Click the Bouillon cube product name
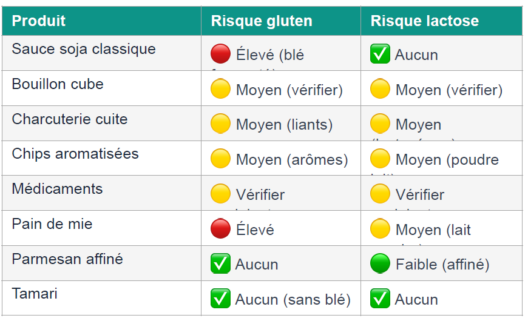Image resolution: width=528 pixels, height=324 pixels. pyautogui.click(x=58, y=84)
